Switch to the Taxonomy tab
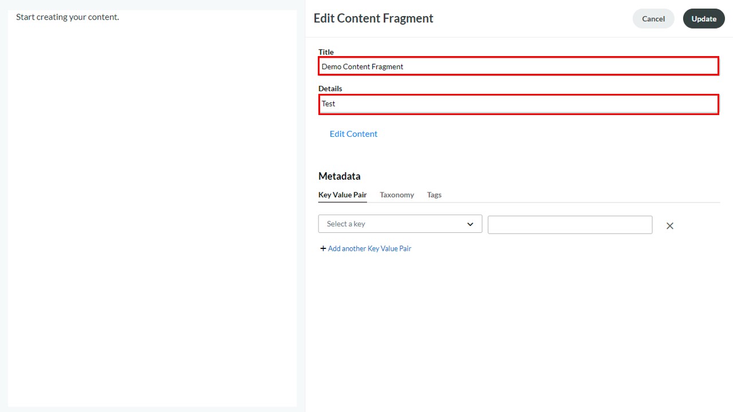The image size is (733, 412). [397, 195]
